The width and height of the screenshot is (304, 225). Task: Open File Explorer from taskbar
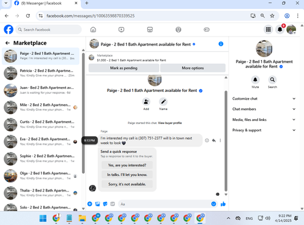coord(82,218)
